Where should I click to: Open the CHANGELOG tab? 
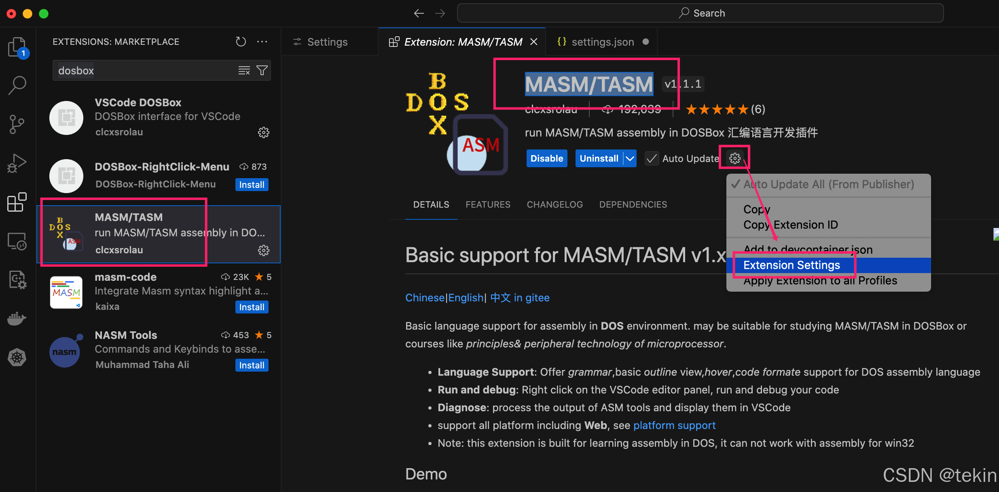(555, 204)
